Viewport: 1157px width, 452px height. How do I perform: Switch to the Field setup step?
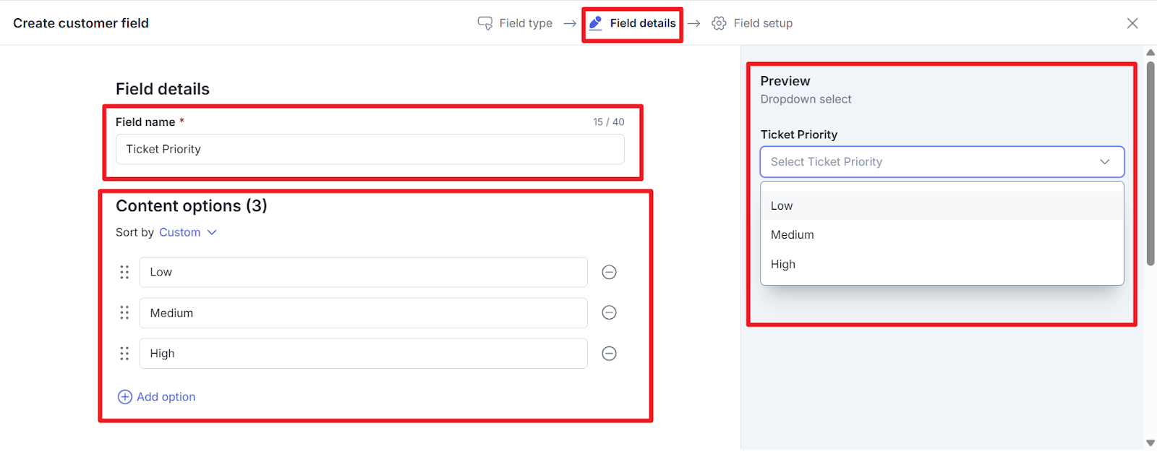[763, 23]
